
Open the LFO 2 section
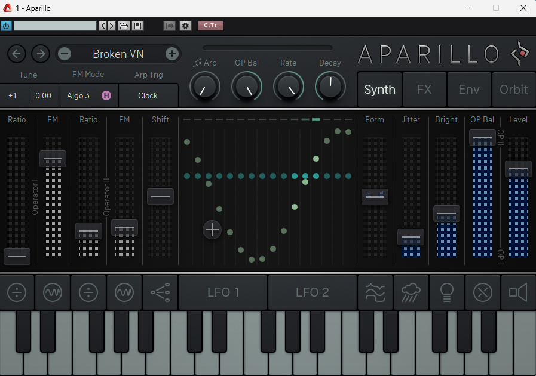tap(312, 292)
